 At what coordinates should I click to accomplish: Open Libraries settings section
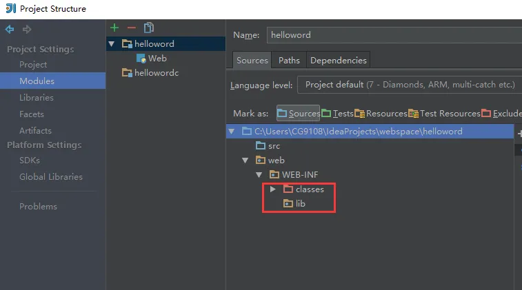[x=37, y=97]
